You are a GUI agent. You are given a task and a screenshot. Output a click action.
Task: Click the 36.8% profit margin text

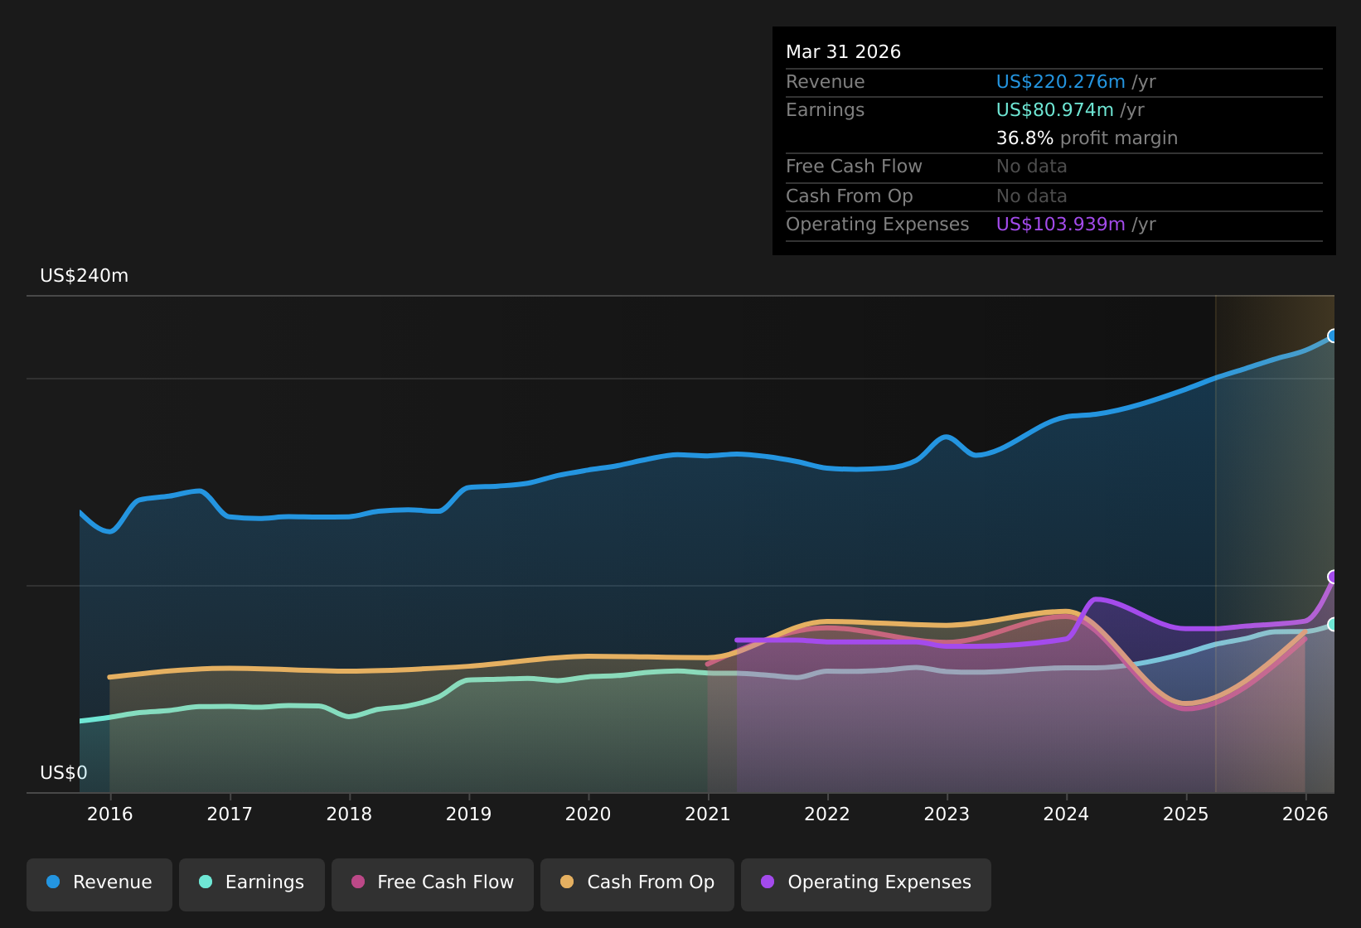(1087, 138)
